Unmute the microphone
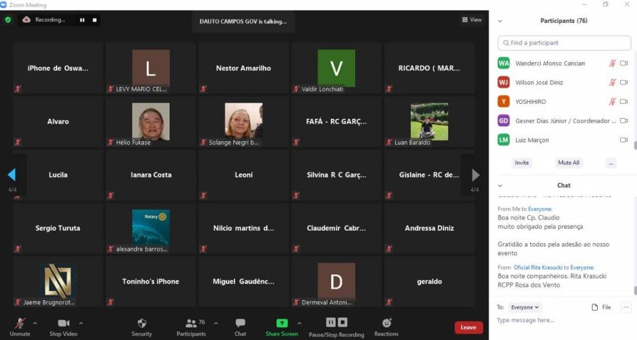 [20, 323]
